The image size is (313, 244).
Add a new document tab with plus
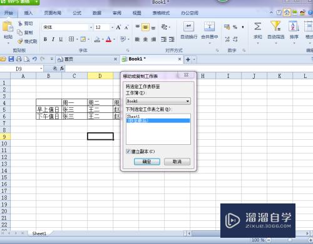pos(188,59)
